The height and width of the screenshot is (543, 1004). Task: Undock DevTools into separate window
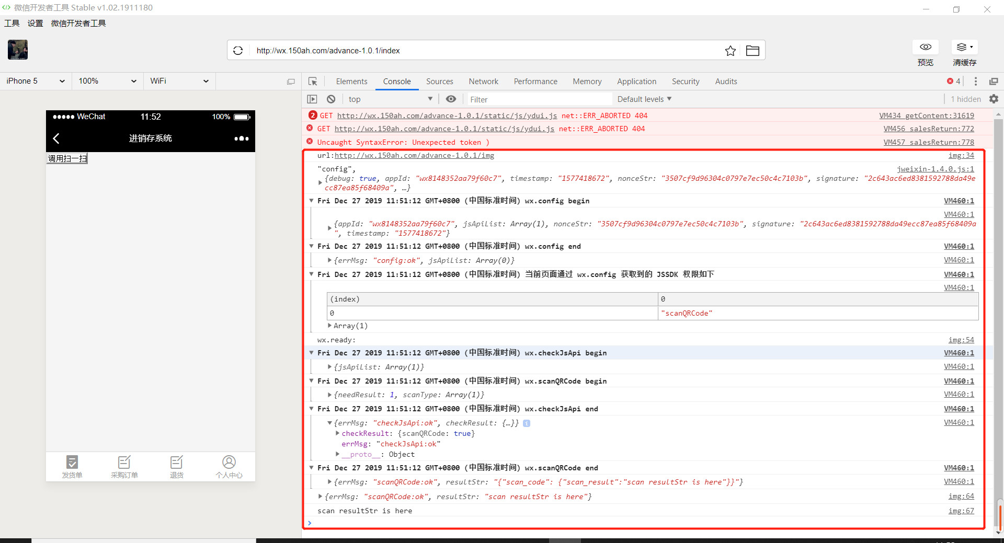point(994,82)
